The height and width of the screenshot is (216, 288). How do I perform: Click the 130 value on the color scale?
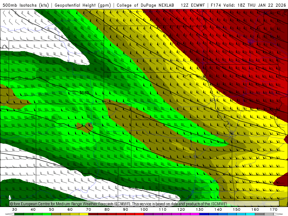click(x=200, y=210)
